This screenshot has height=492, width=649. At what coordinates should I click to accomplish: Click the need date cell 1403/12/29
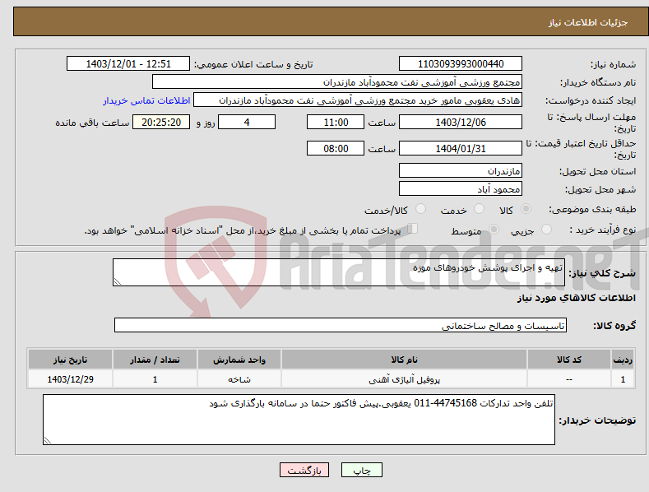pyautogui.click(x=71, y=379)
